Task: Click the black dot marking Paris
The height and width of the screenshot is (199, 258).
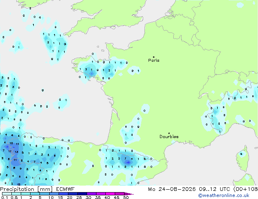Action: coord(154,57)
